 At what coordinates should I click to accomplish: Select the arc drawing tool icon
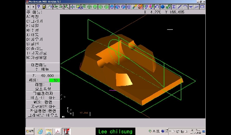pos(185,7)
